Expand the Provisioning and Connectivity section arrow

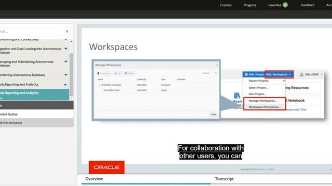click(x=66, y=40)
